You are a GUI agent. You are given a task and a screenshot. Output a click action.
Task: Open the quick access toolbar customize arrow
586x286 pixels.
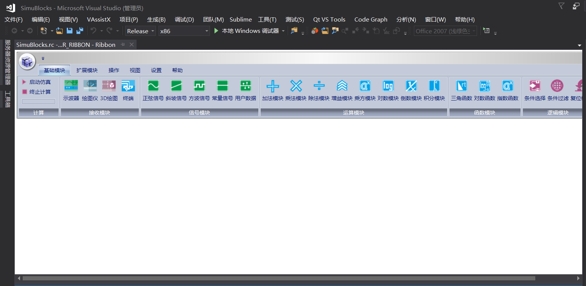pos(43,59)
